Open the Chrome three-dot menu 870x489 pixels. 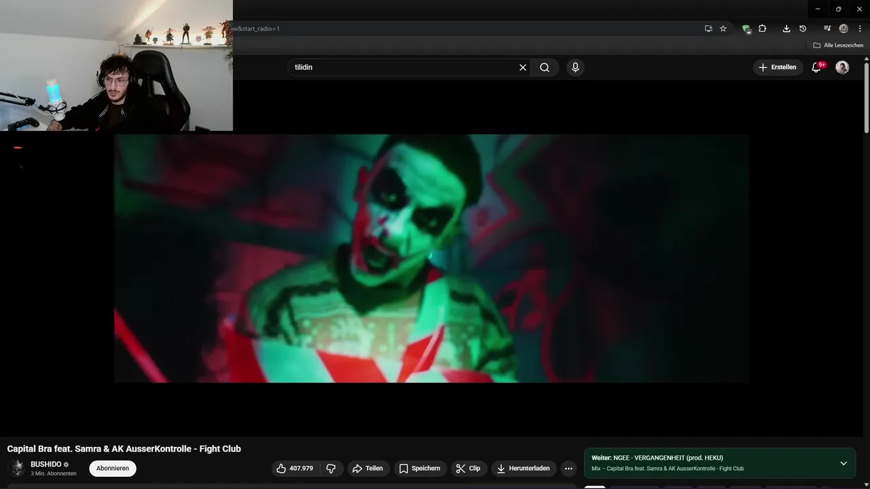[860, 29]
